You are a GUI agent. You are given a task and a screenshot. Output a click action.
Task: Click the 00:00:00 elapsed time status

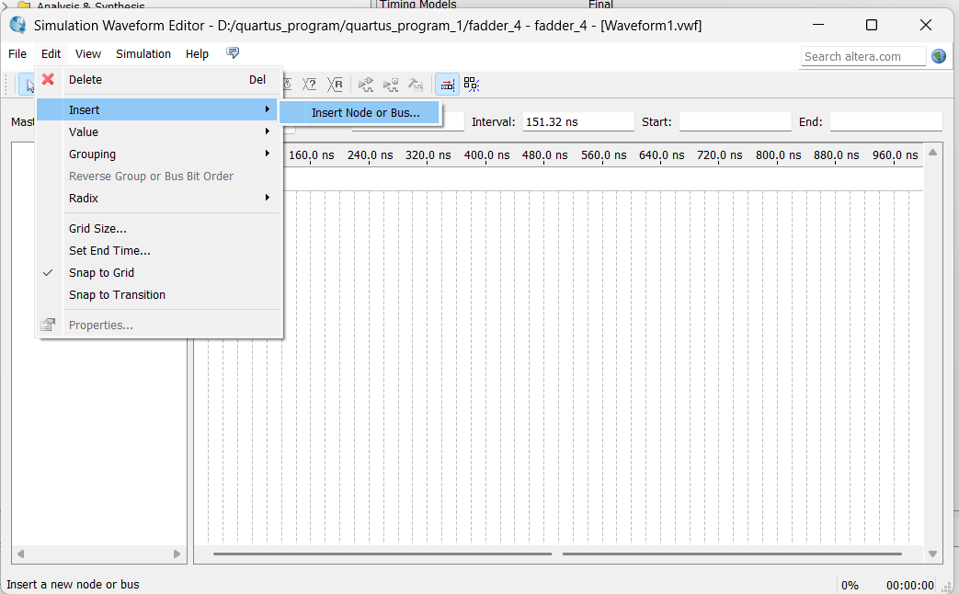(x=910, y=586)
